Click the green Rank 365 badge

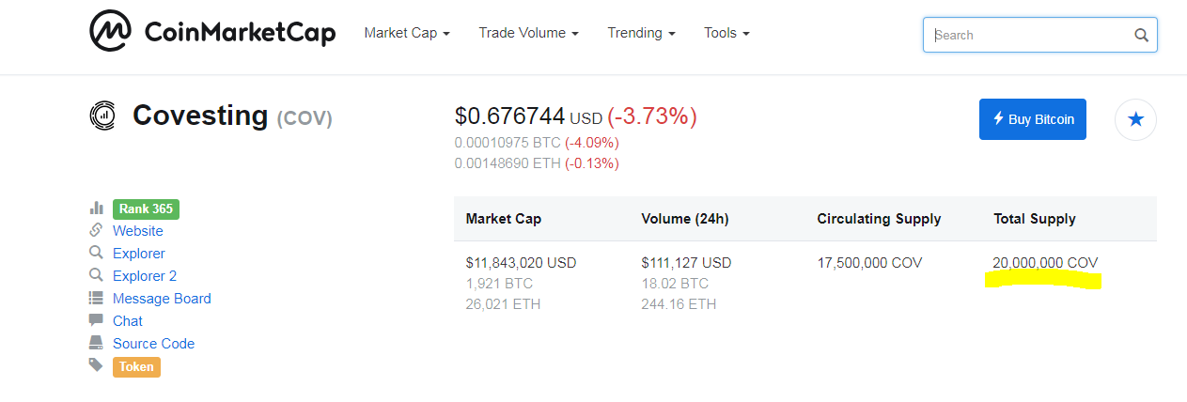tap(146, 209)
